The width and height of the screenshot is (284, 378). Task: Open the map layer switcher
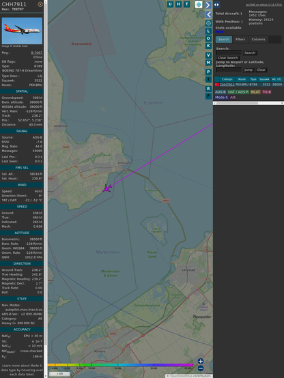(199, 4)
